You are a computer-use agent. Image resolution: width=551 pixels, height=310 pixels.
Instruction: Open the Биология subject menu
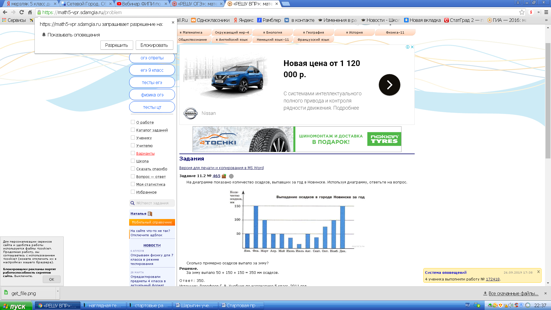pyautogui.click(x=273, y=32)
